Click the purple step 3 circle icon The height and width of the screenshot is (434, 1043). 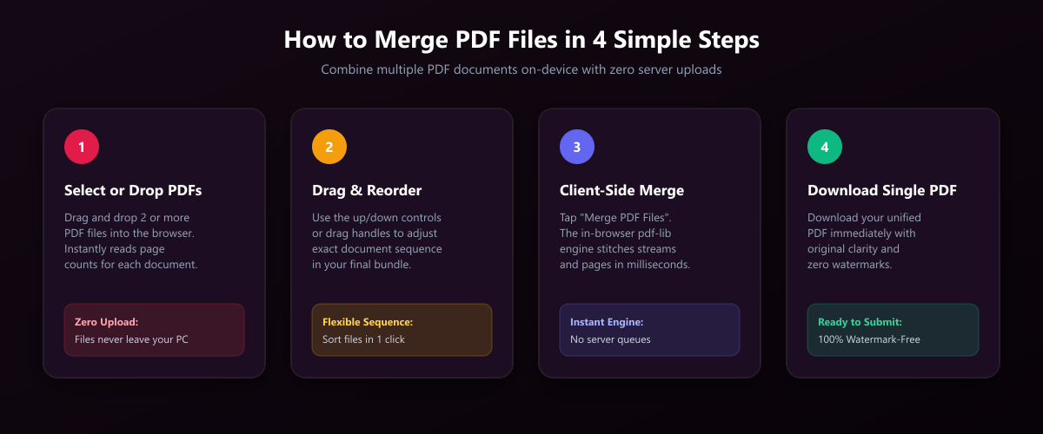[577, 147]
